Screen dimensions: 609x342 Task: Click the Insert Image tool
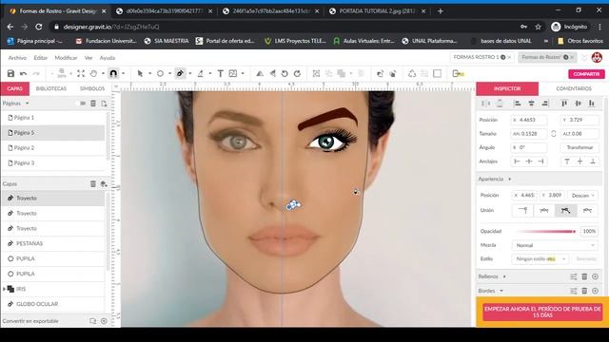233,74
